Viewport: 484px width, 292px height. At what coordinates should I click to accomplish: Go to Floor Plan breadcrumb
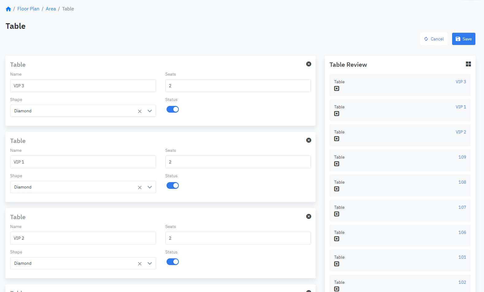pos(28,9)
